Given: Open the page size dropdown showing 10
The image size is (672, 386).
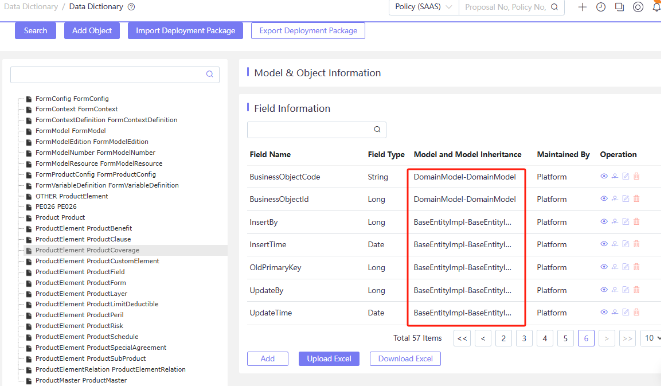Looking at the screenshot, I should [x=653, y=338].
